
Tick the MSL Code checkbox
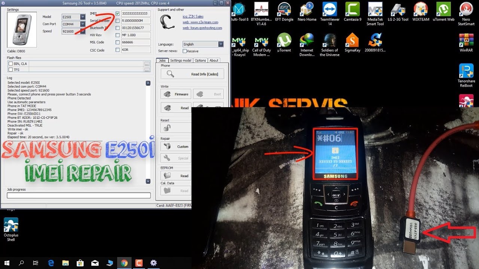[x=118, y=42]
